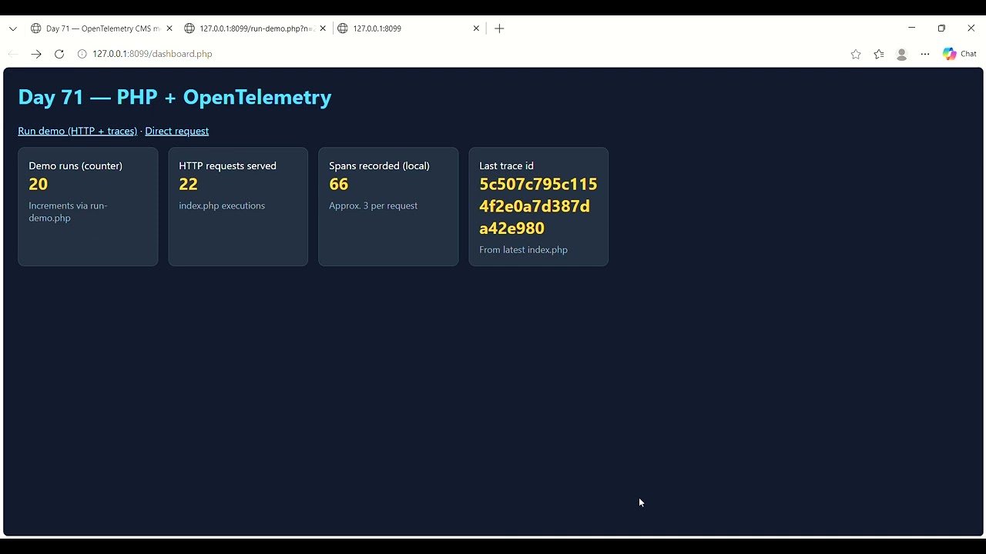The height and width of the screenshot is (554, 986).
Task: Click the index.php executions note
Action: click(222, 205)
